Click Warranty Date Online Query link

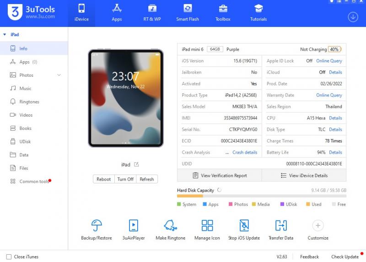click(329, 95)
